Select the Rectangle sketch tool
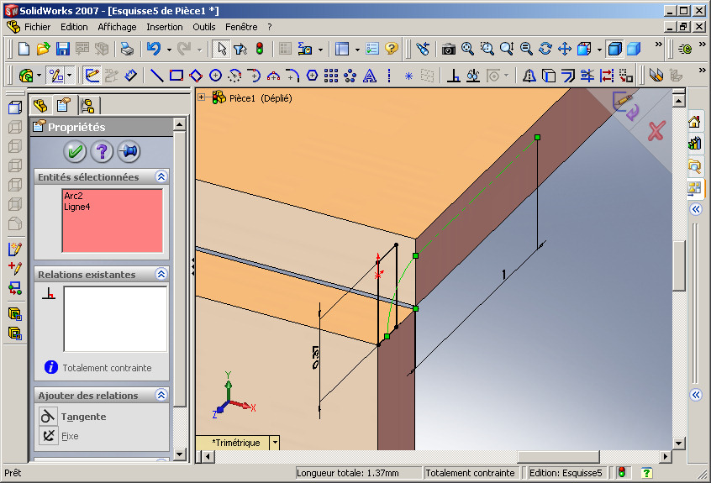The height and width of the screenshot is (483, 711). 176,76
